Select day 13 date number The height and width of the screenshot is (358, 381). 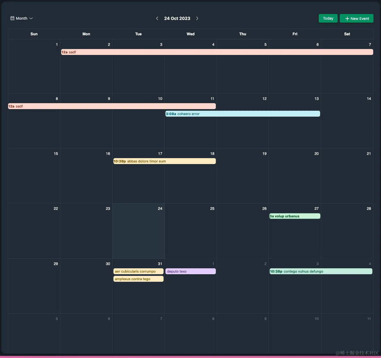pyautogui.click(x=317, y=99)
